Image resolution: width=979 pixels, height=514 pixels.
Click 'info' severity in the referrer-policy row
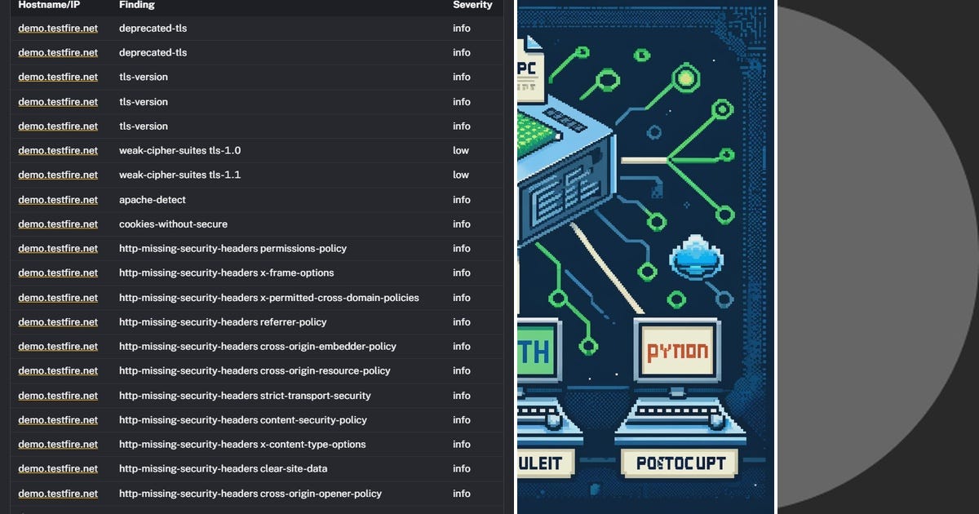(x=462, y=321)
